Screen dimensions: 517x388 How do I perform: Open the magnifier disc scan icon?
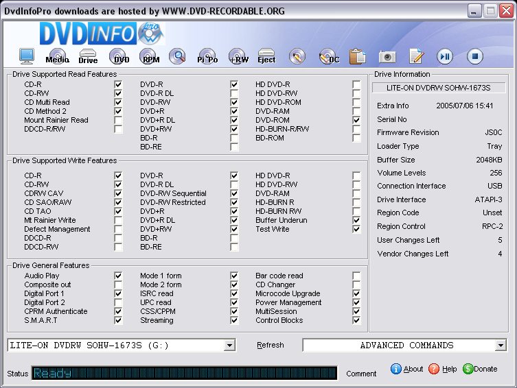[x=177, y=56]
